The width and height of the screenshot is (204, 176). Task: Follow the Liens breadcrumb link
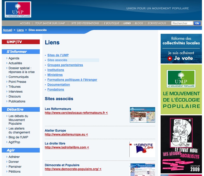20,30
